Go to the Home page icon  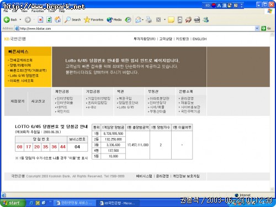tap(58, 19)
